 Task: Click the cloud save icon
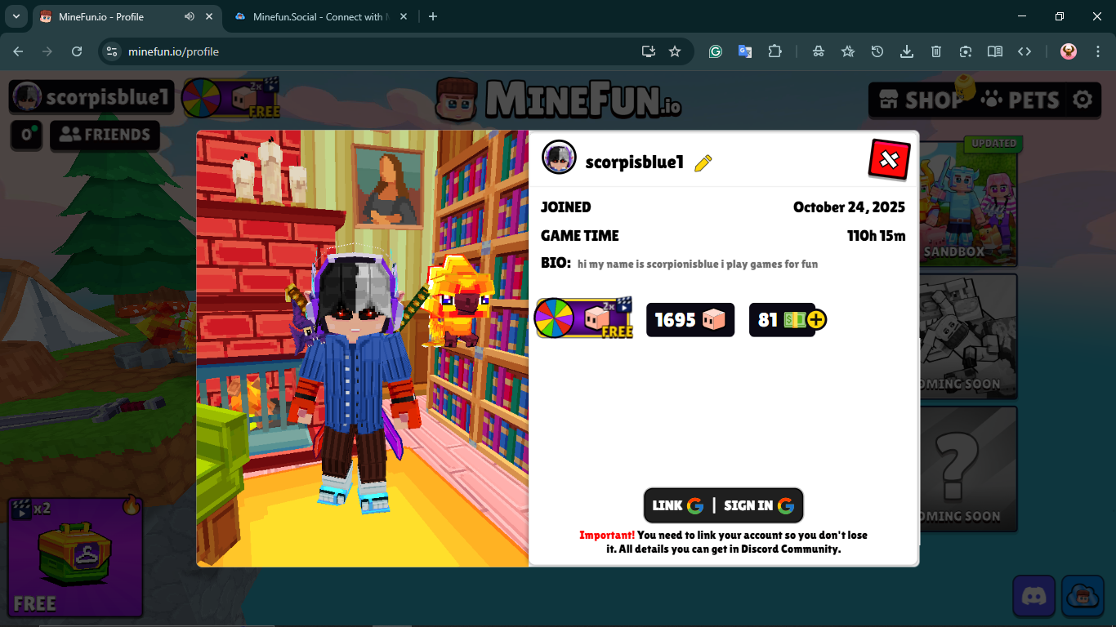(1083, 596)
